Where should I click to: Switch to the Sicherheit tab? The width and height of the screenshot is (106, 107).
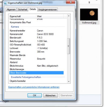coord(23,9)
